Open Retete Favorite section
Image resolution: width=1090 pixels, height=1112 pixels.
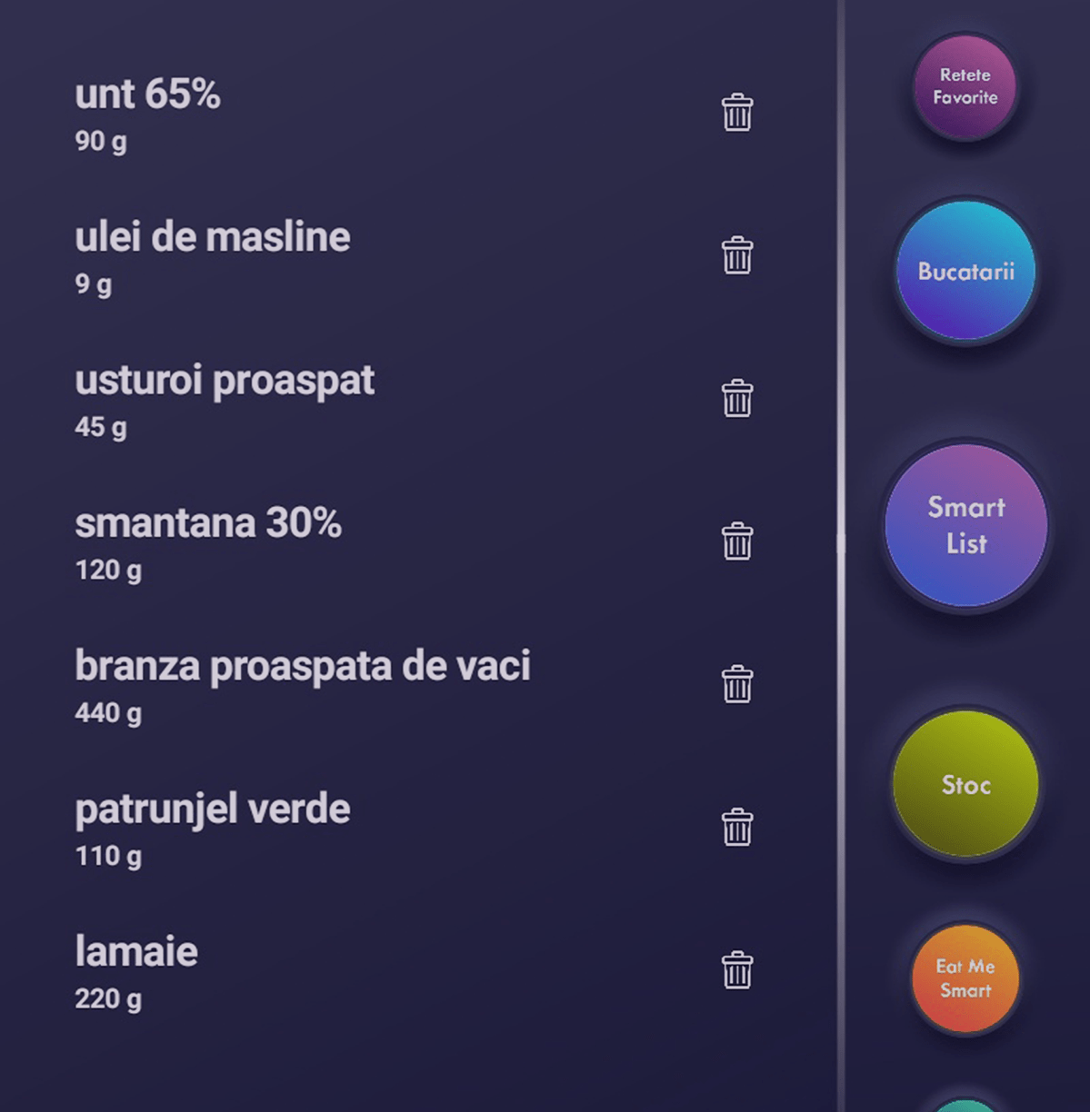point(965,87)
